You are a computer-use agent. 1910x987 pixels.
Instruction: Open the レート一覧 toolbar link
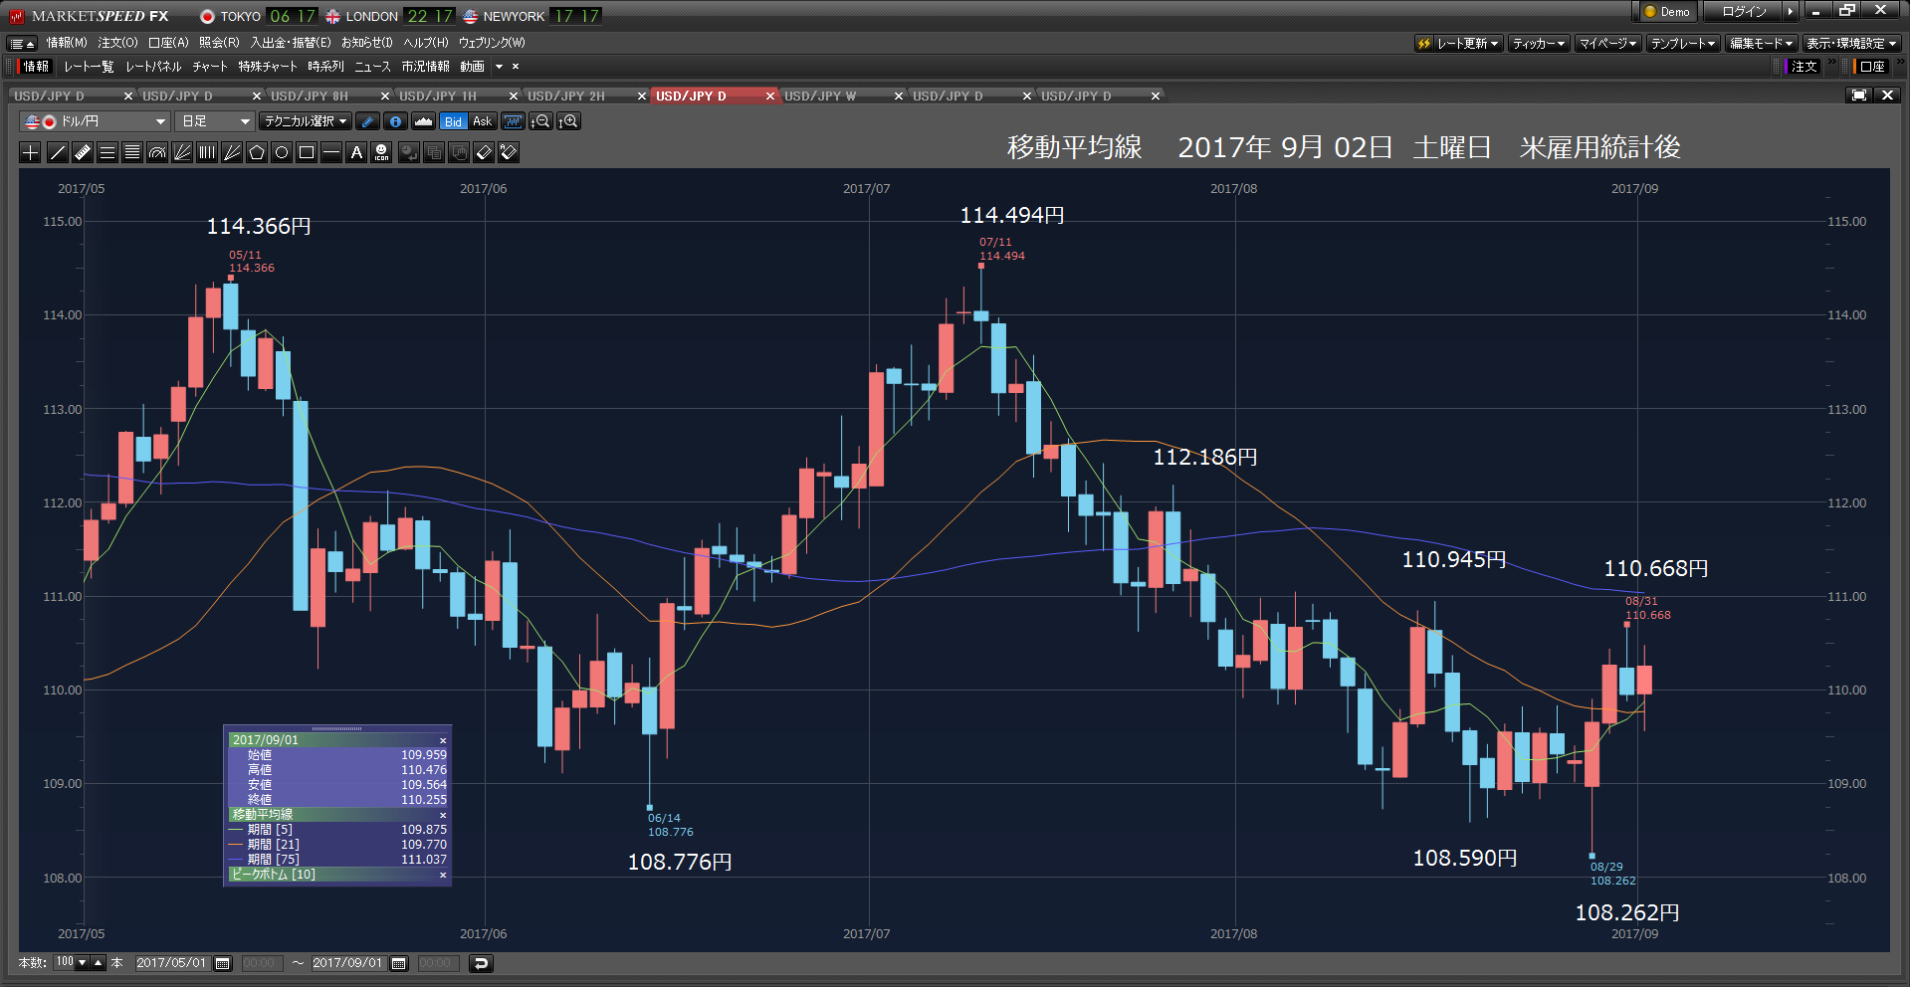pos(89,67)
